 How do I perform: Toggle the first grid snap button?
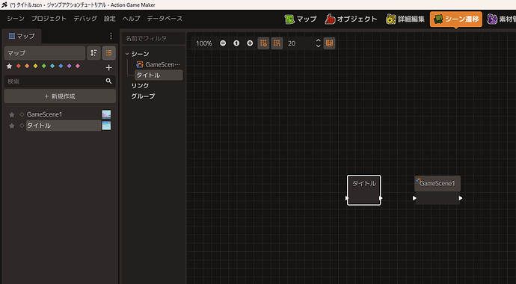pyautogui.click(x=263, y=43)
